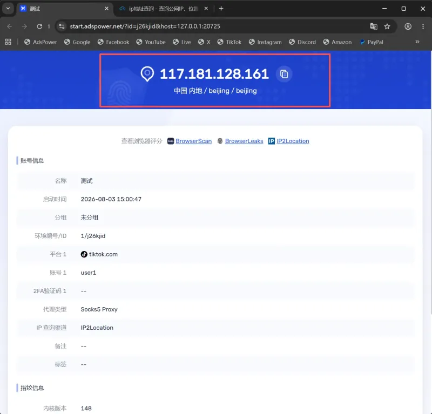Open the tab search dropdown arrow

pyautogui.click(x=8, y=9)
